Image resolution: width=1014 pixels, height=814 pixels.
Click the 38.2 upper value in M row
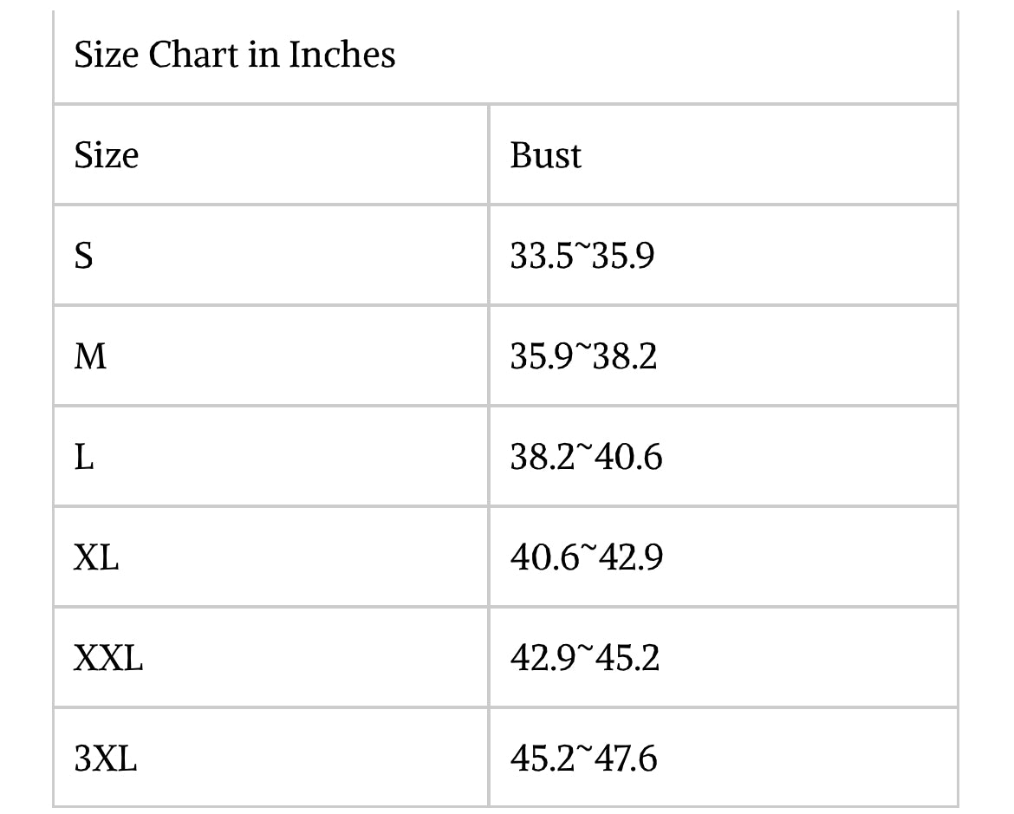624,356
